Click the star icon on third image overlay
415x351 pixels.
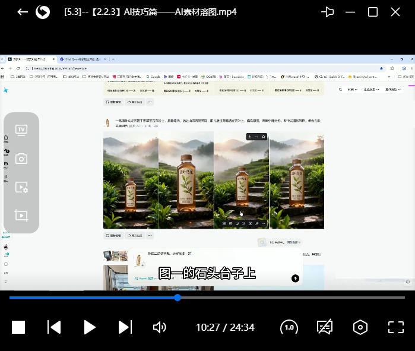(264, 137)
